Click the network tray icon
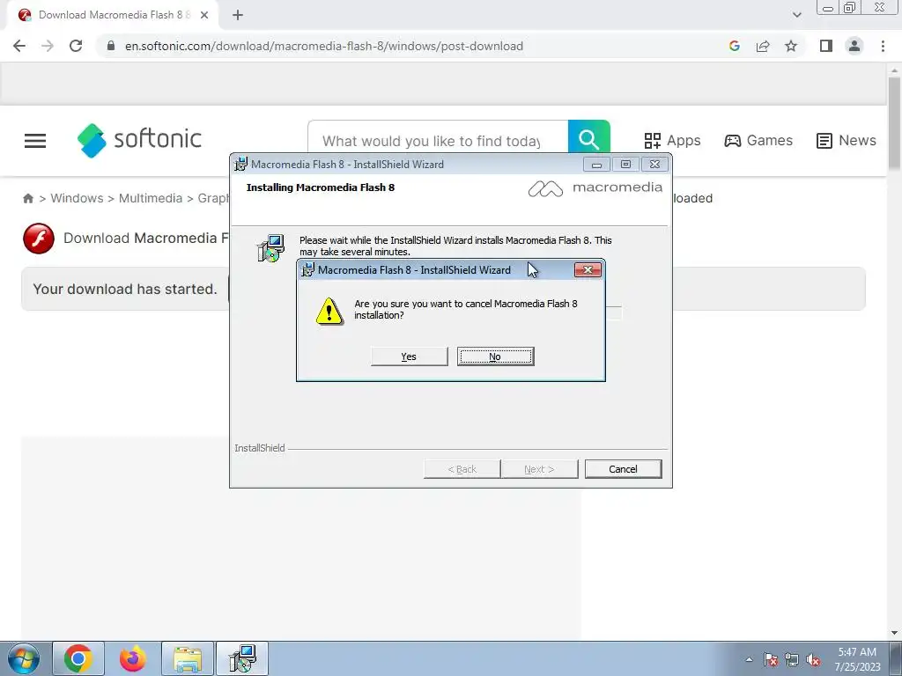The width and height of the screenshot is (902, 676). (x=792, y=659)
